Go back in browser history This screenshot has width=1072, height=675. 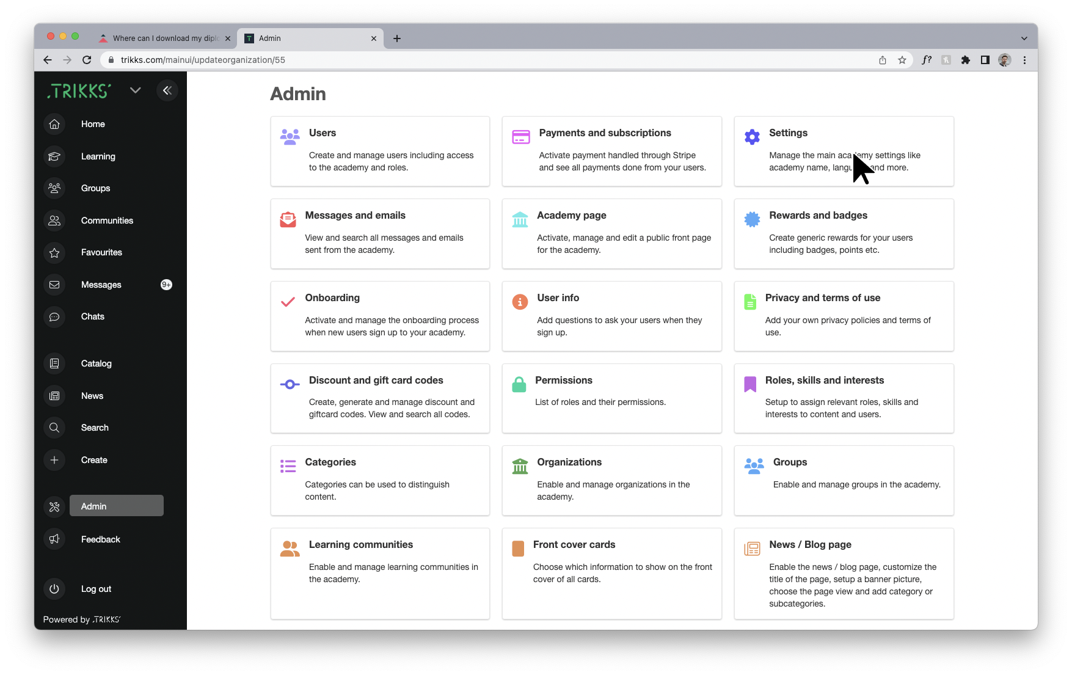(48, 60)
